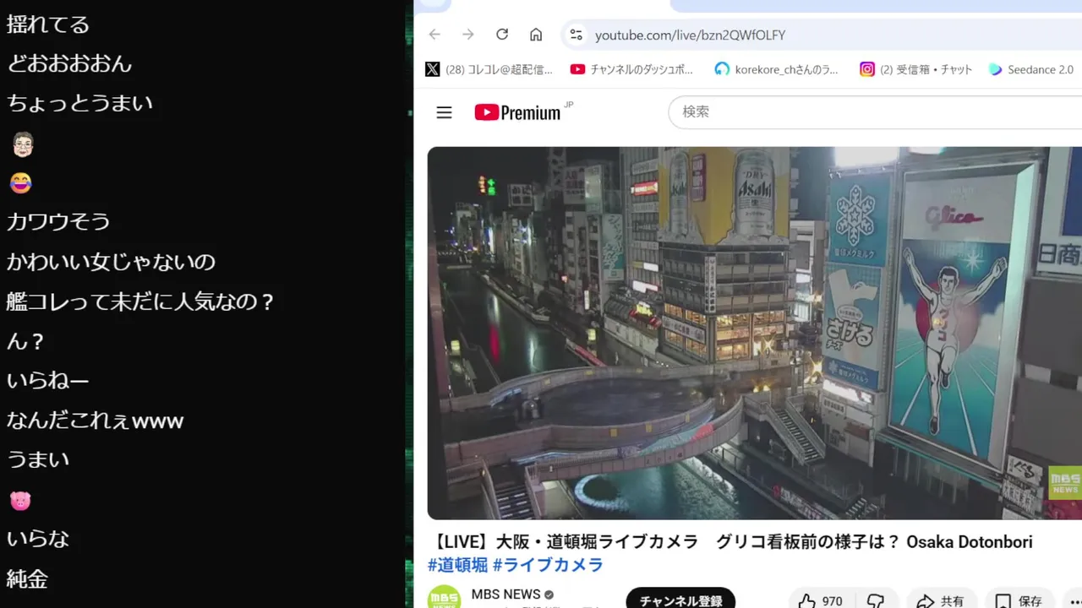The width and height of the screenshot is (1082, 608).
Task: Select chat comment 揺れてる
Action: [x=47, y=24]
